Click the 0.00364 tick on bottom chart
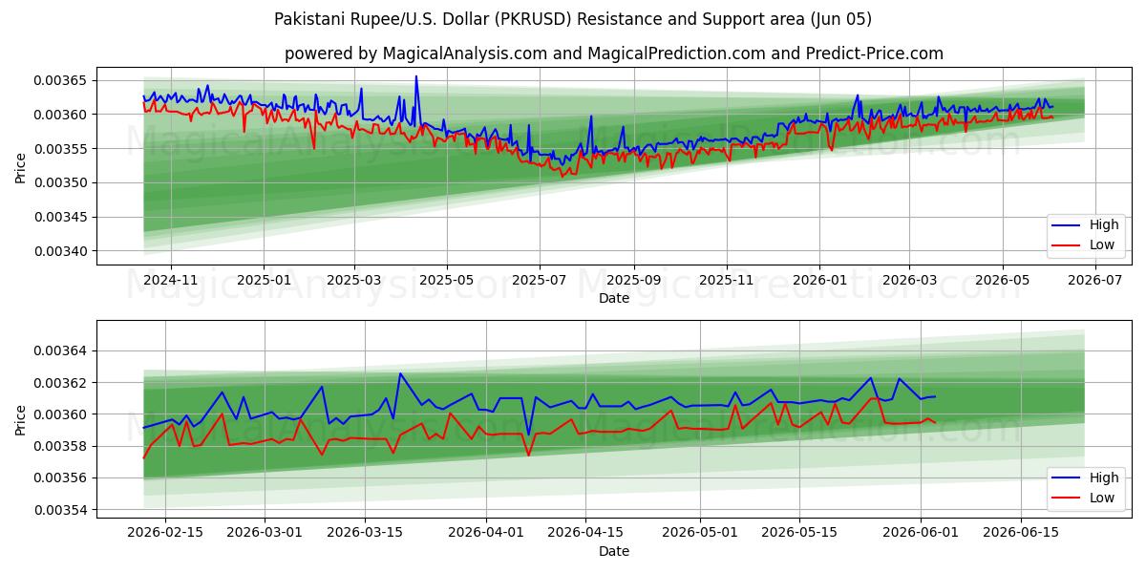 (x=62, y=350)
